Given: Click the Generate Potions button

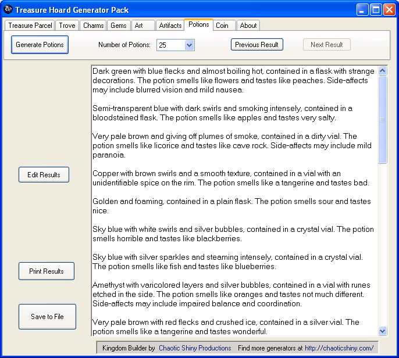Looking at the screenshot, I should [x=40, y=45].
